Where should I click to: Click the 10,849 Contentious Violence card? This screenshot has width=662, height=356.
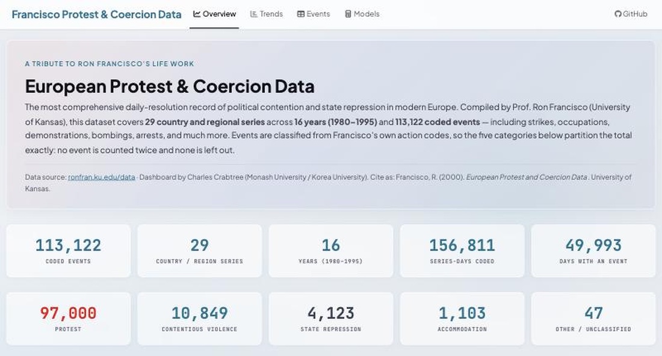click(x=200, y=319)
